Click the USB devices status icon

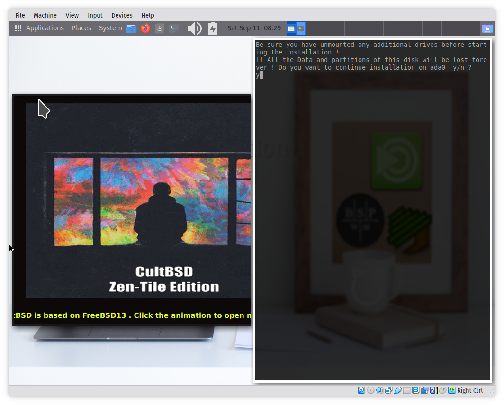point(398,390)
